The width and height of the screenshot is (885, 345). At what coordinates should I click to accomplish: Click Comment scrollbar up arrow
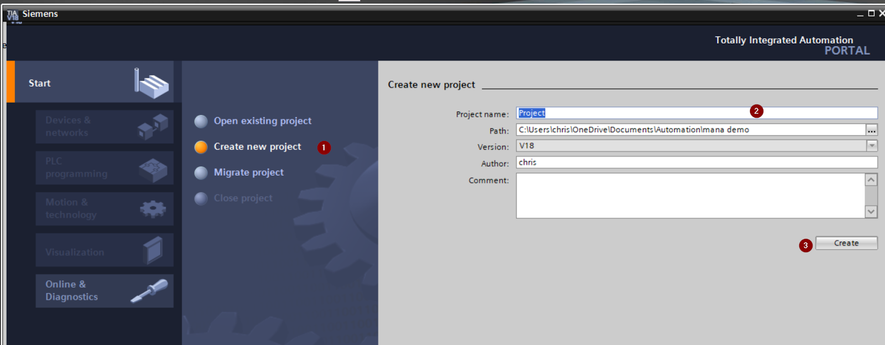871,180
